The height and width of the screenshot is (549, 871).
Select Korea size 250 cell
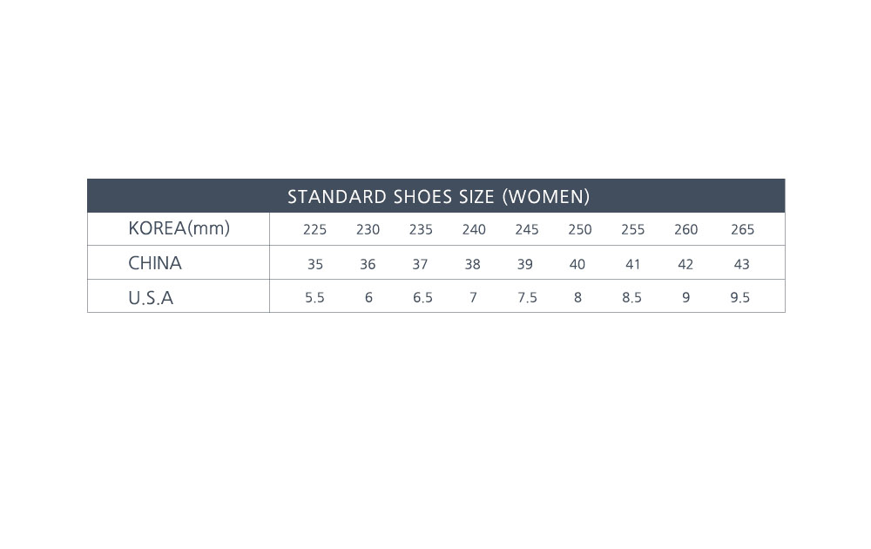pos(579,230)
